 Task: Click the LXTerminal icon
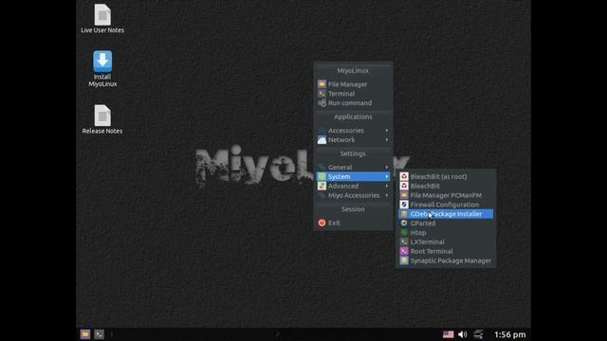[404, 242]
